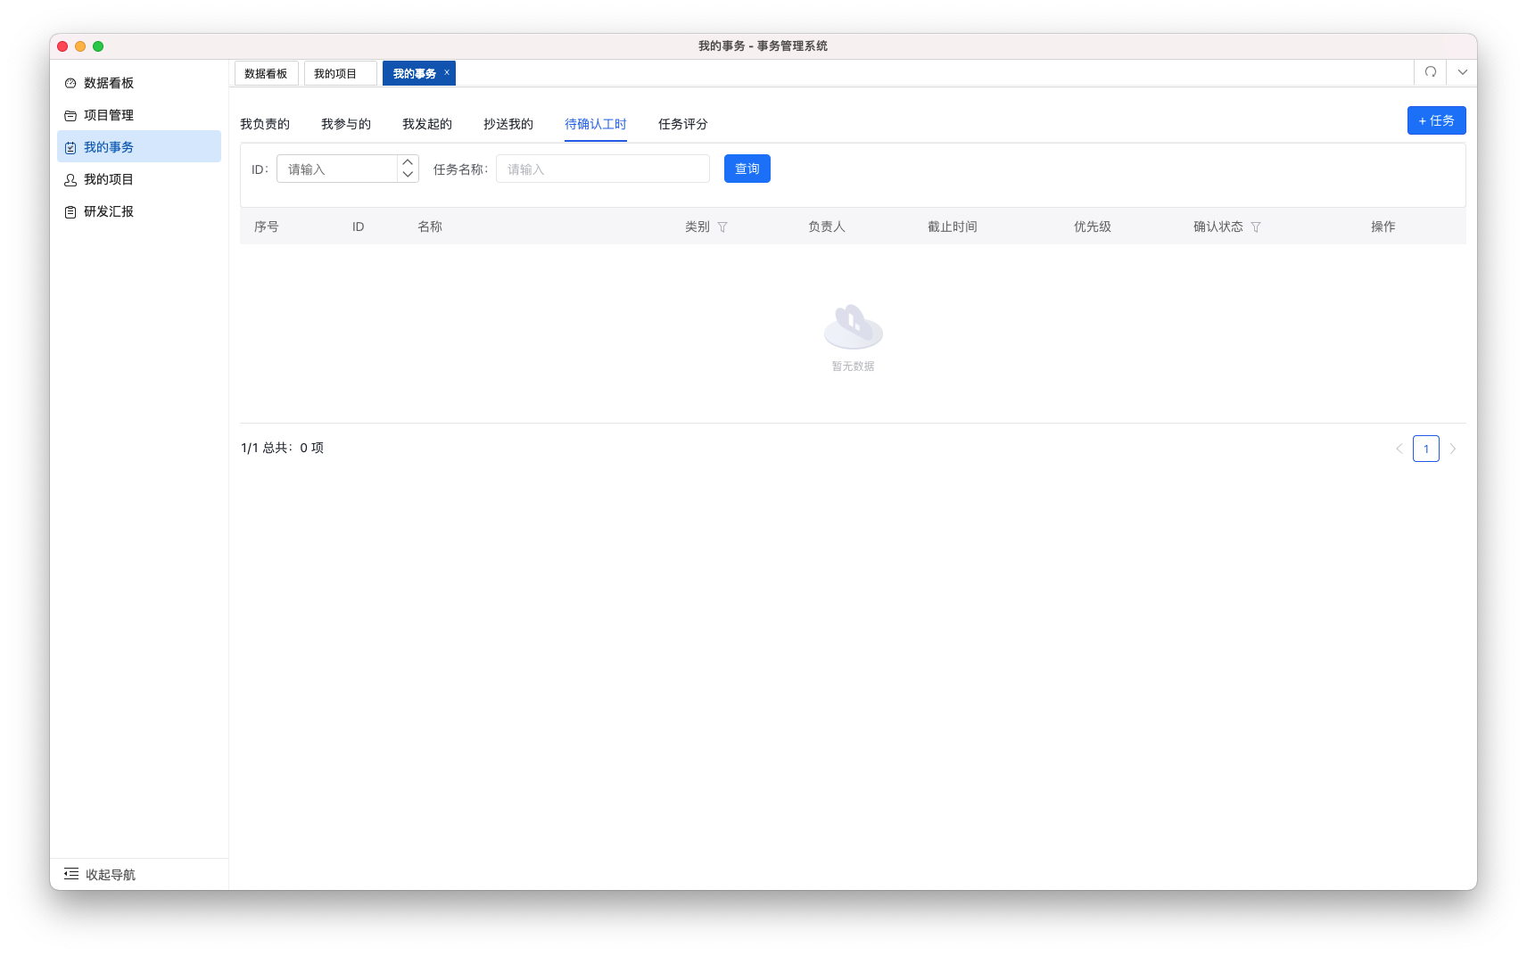This screenshot has width=1527, height=956.
Task: Click the 暂无数据 empty state text
Action: [x=853, y=367]
